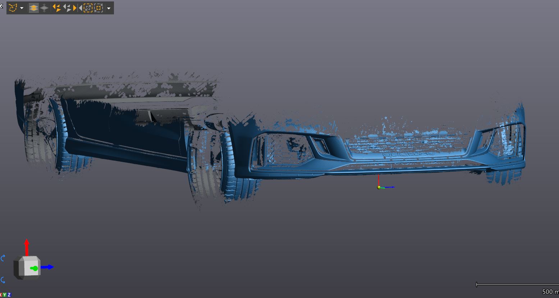The height and width of the screenshot is (298, 559).
Task: Click the blue axis arrow on view cube
Action: coord(49,267)
